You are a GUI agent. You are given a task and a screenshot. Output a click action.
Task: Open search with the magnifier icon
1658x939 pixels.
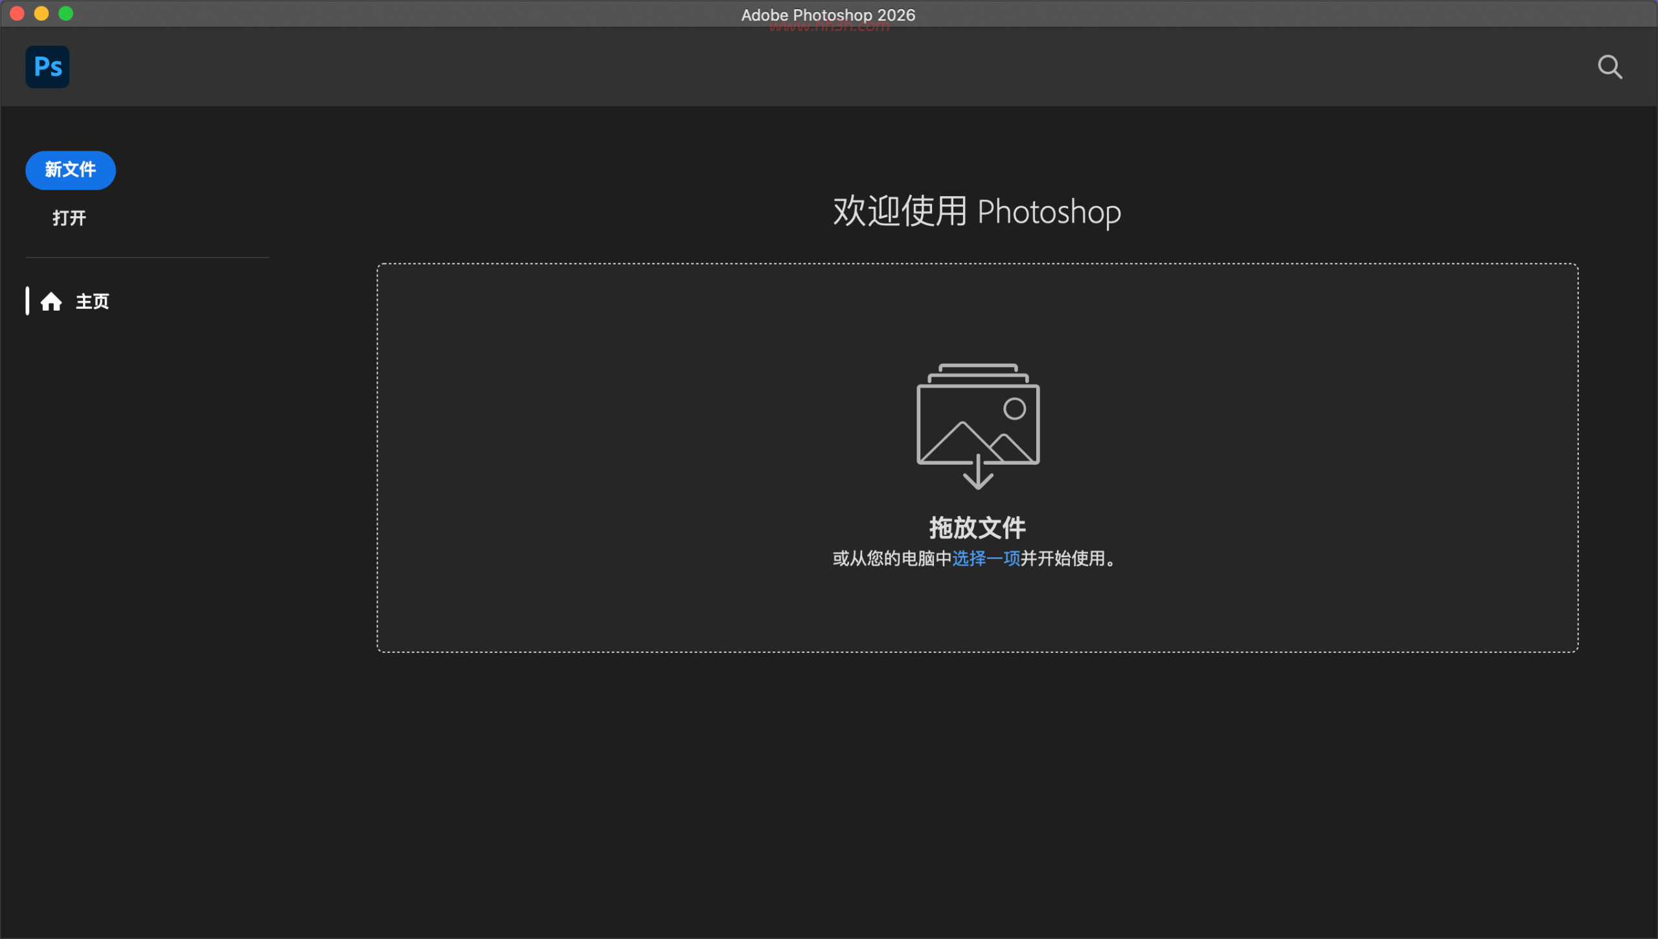[1609, 67]
